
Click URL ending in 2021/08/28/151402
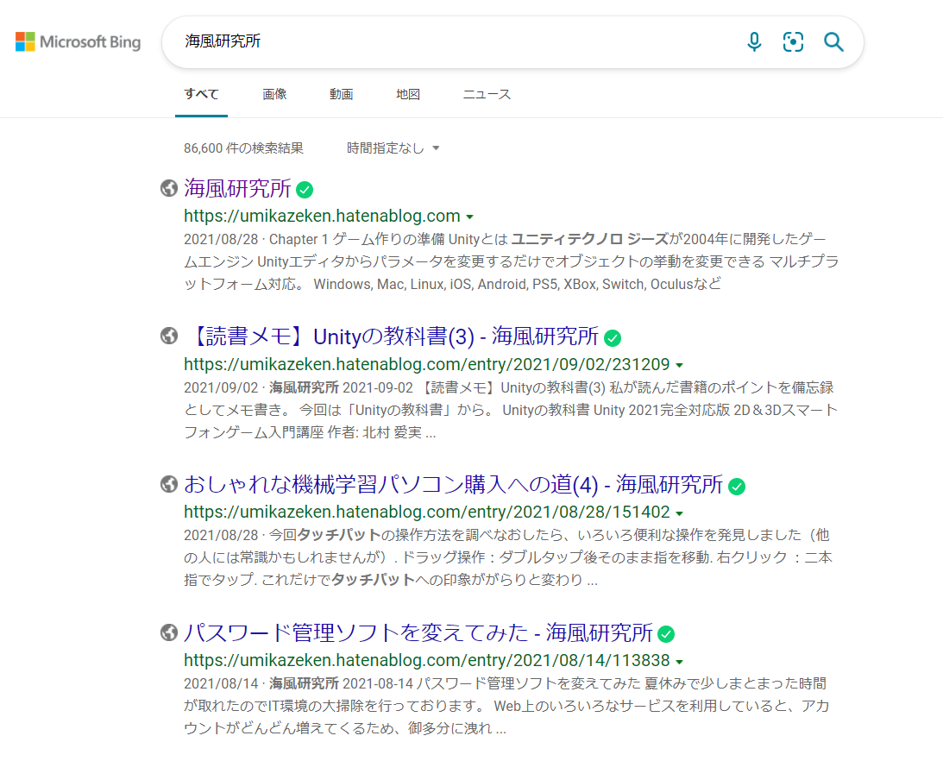click(426, 512)
